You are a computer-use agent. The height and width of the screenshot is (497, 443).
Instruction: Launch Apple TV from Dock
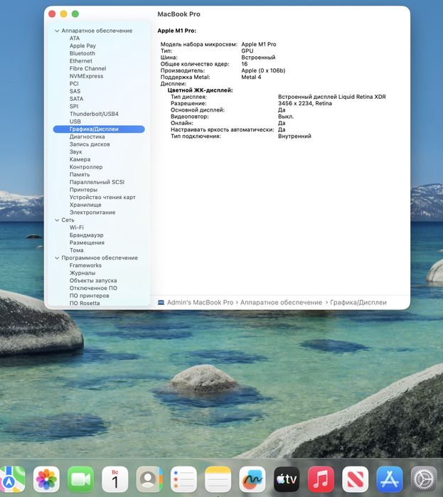tap(287, 479)
